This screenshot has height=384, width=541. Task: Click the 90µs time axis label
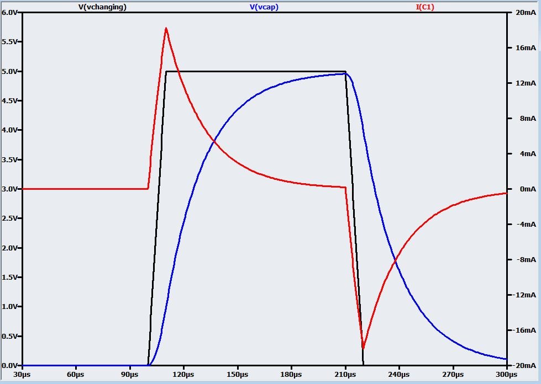[x=129, y=375]
